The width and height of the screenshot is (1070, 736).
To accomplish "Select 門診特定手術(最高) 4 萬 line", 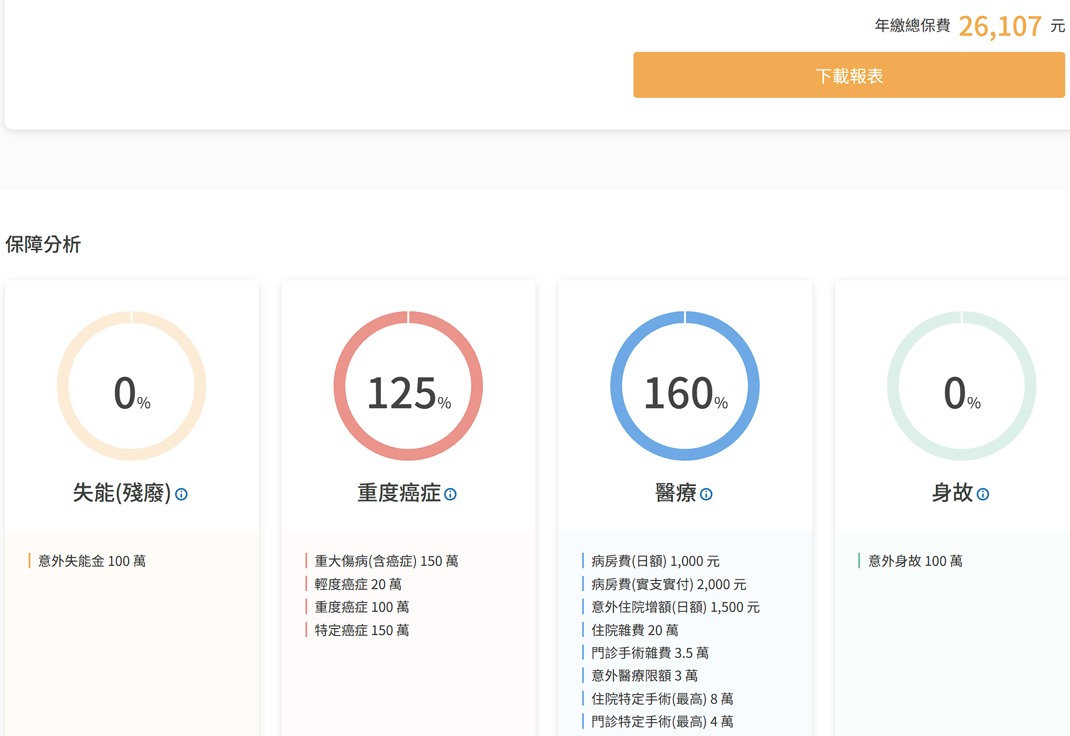I will 662,722.
